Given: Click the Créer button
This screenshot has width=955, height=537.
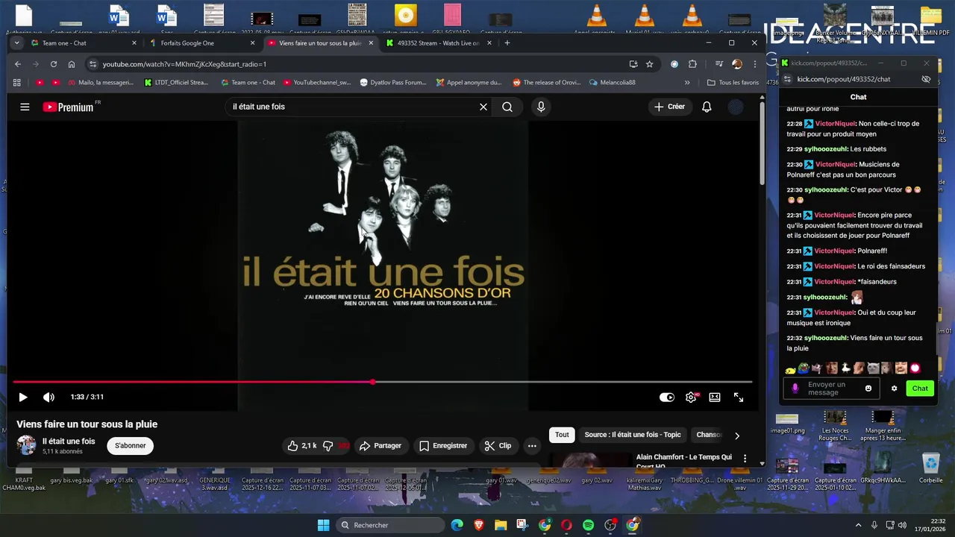Looking at the screenshot, I should tap(669, 107).
